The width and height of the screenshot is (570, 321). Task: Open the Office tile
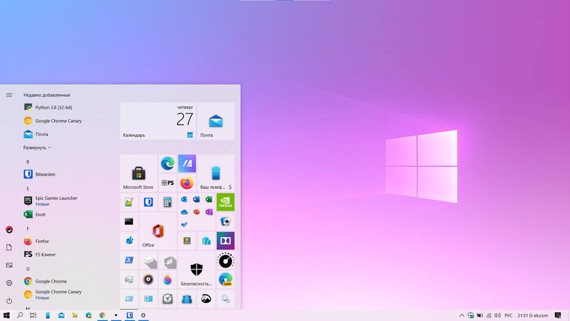click(158, 231)
